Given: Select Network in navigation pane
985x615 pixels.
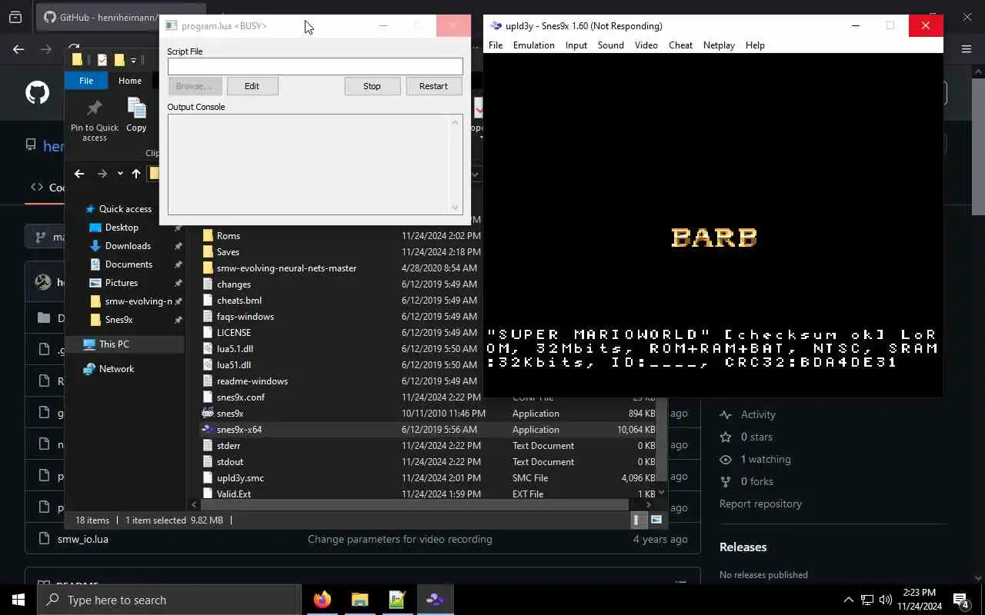Looking at the screenshot, I should (x=116, y=369).
